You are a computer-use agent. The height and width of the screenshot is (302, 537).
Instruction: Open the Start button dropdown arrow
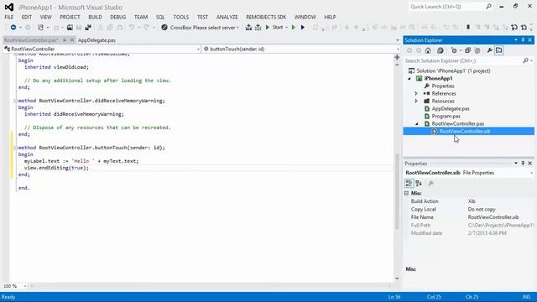click(x=286, y=28)
